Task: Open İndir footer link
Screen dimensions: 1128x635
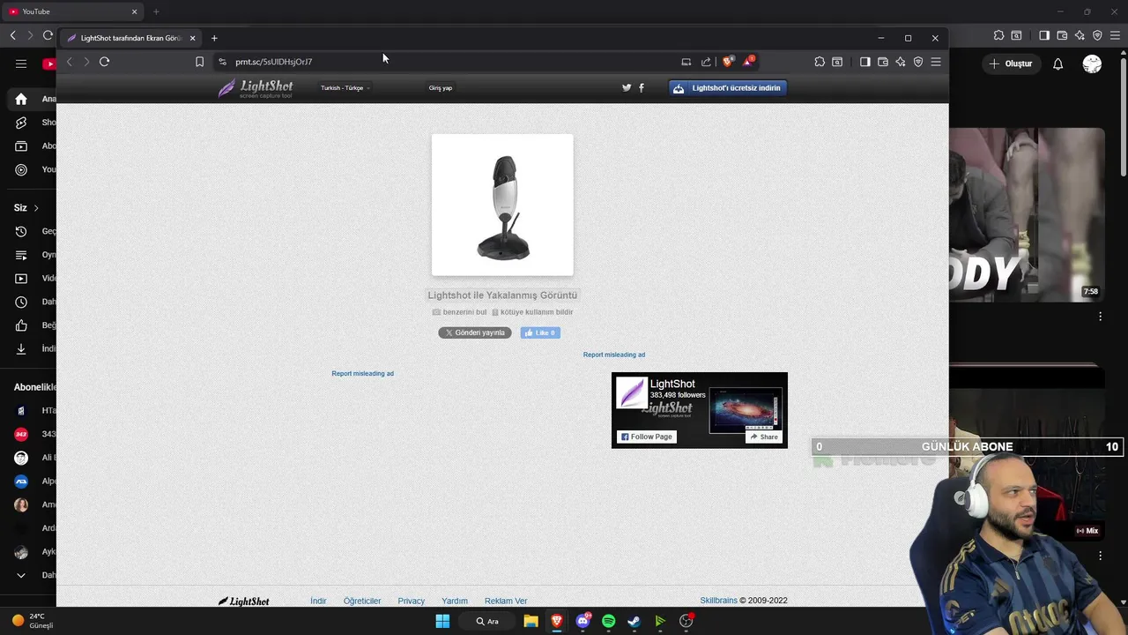Action: click(x=318, y=601)
